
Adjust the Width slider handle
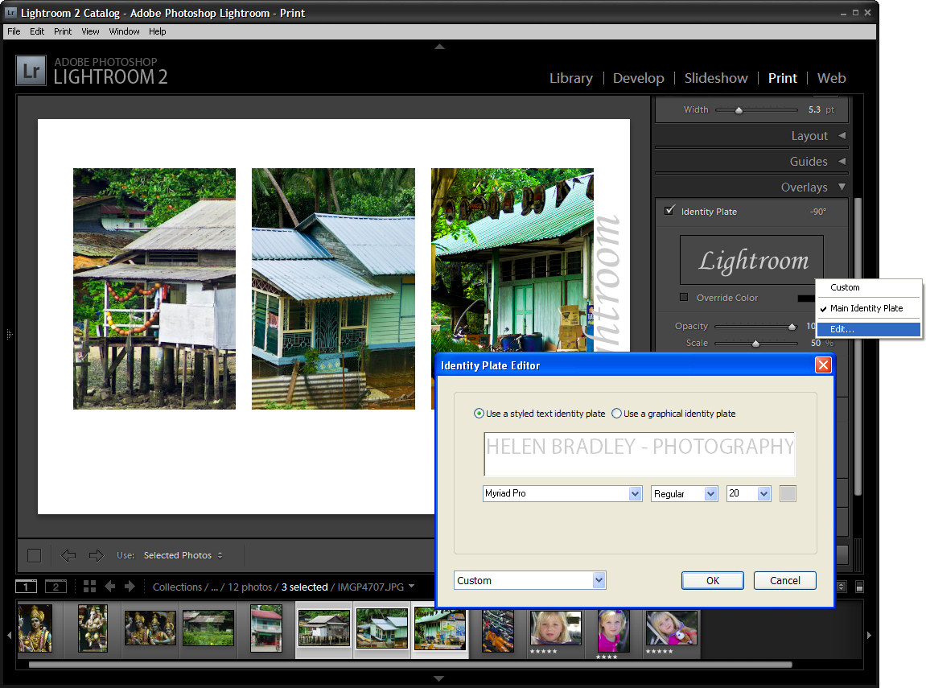click(739, 110)
